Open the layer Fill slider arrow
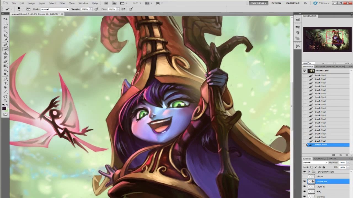The height and width of the screenshot is (198, 353). coord(348,167)
